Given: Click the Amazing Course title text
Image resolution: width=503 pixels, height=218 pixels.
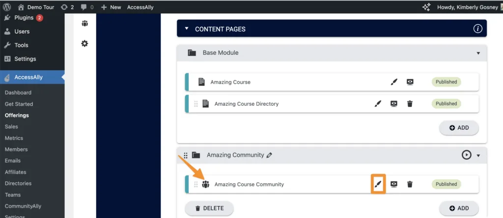Looking at the screenshot, I should coord(230,82).
